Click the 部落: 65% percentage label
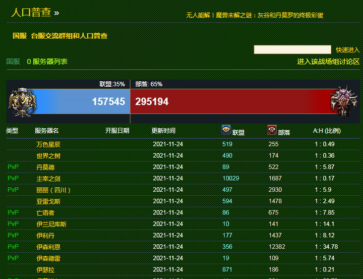 click(149, 84)
